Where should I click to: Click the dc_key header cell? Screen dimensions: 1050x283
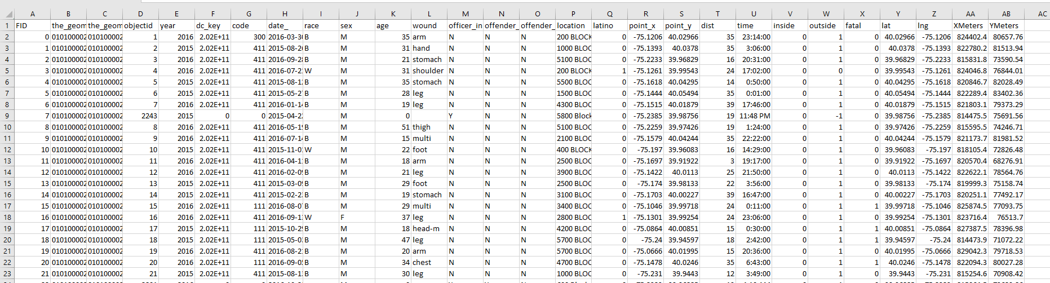212,25
